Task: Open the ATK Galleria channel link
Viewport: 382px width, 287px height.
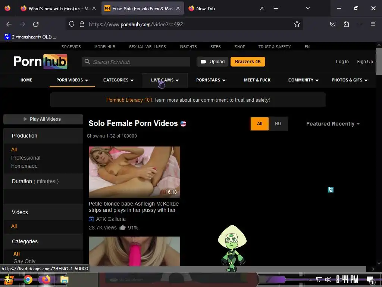Action: [x=111, y=219]
